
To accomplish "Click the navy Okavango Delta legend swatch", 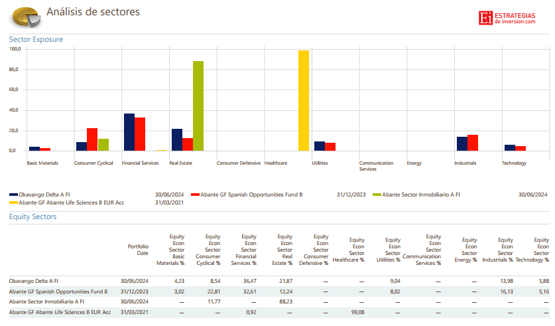I will 13,195.
